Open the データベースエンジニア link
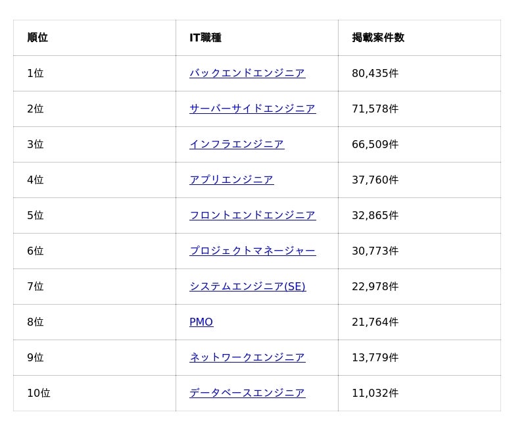 click(247, 393)
